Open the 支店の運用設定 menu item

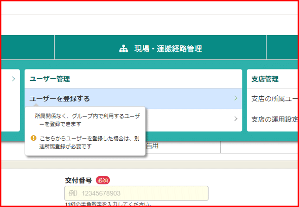[274, 119]
